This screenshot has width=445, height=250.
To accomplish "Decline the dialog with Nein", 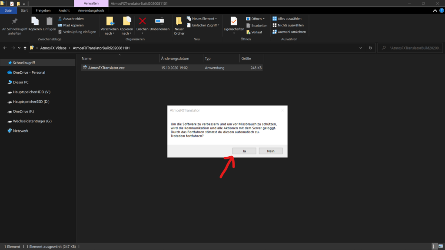I will pyautogui.click(x=270, y=151).
